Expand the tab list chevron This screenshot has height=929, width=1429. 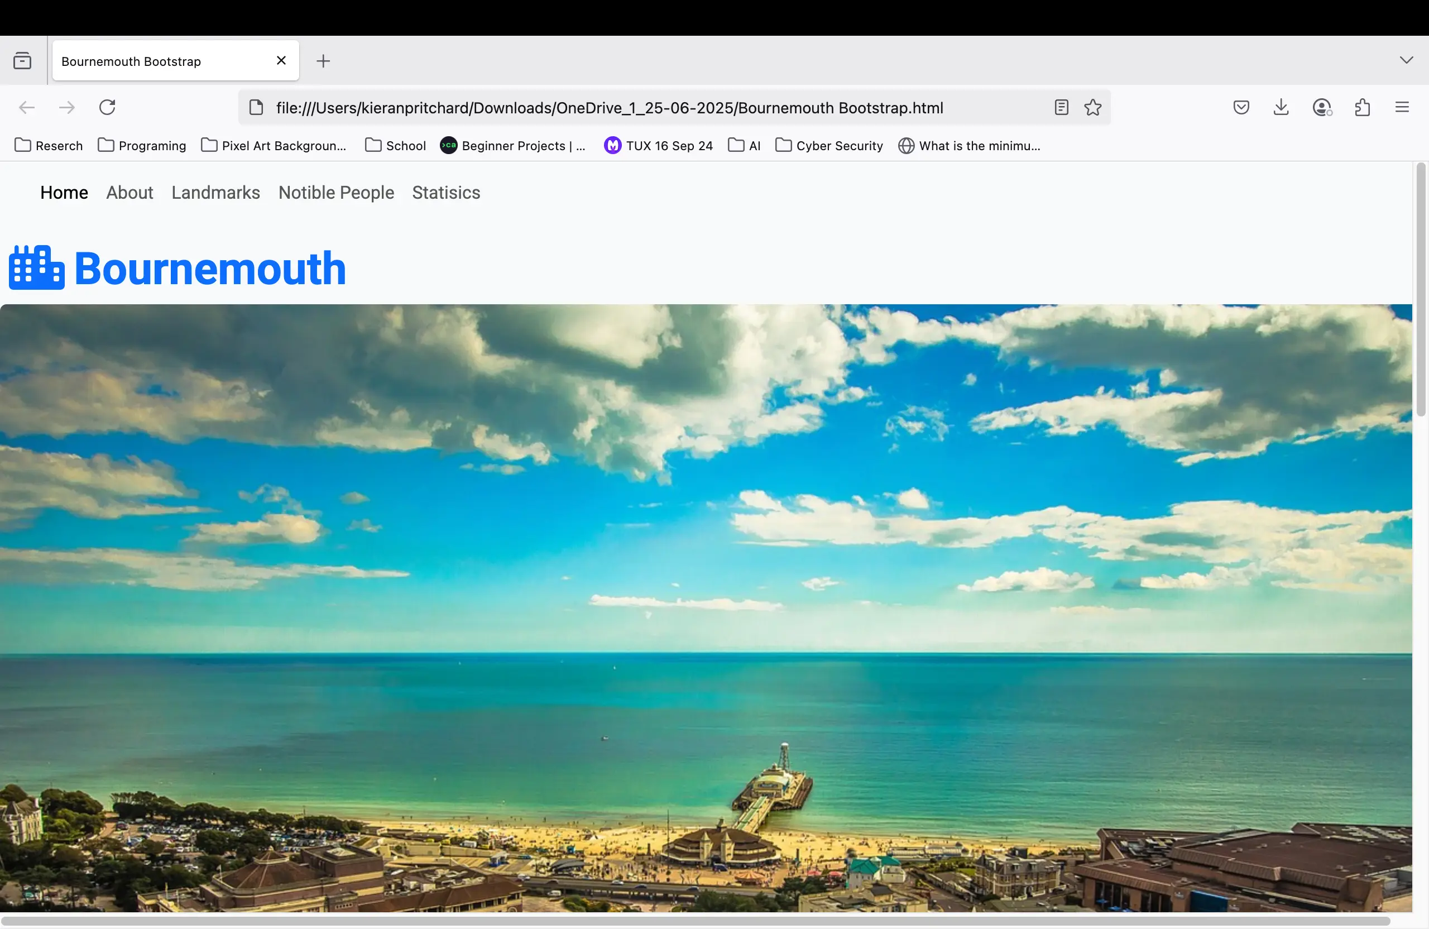tap(1406, 60)
